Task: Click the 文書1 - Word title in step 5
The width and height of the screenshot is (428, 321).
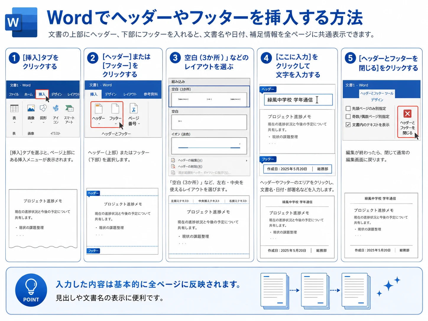Action: tap(357, 85)
